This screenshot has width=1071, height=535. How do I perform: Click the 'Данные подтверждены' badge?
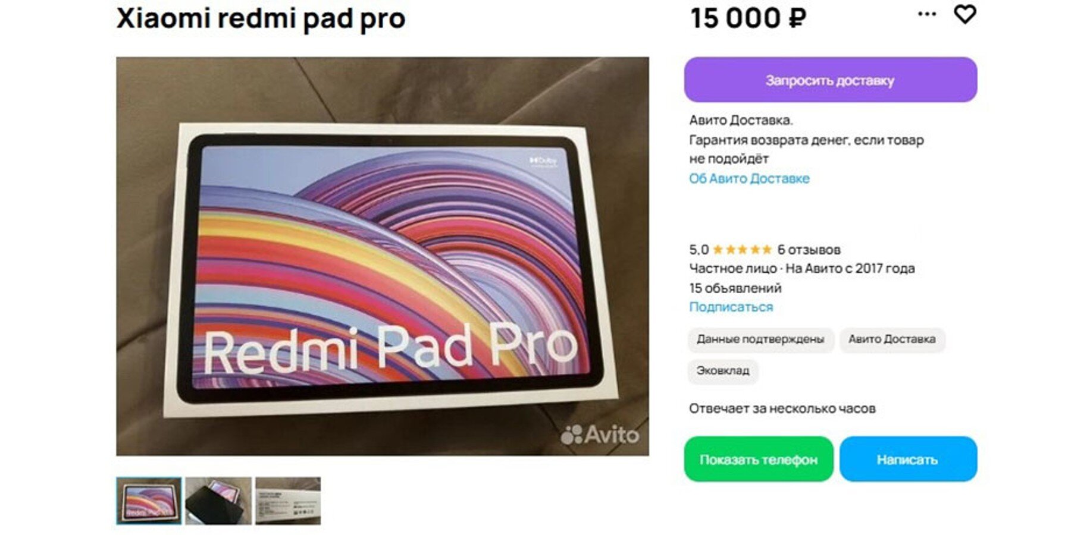coord(760,339)
